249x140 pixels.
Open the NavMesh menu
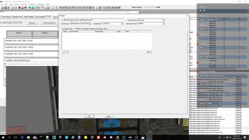(24, 4)
